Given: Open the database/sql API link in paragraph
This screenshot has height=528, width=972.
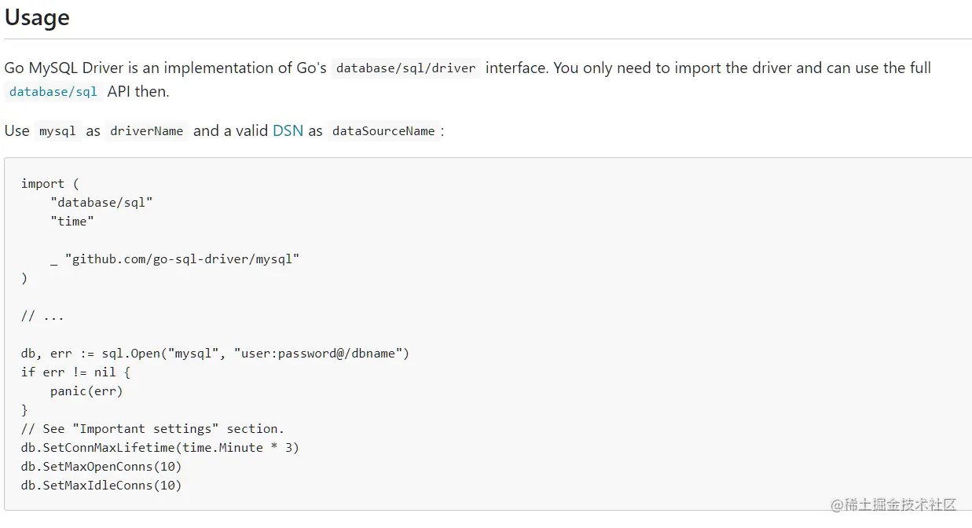Looking at the screenshot, I should tap(53, 92).
